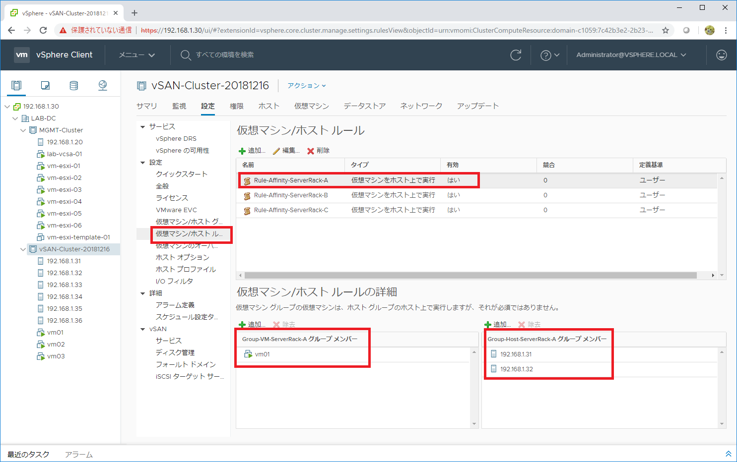Add member to Group-Host-ServerRack-A
This screenshot has height=462, width=737.
tap(498, 325)
